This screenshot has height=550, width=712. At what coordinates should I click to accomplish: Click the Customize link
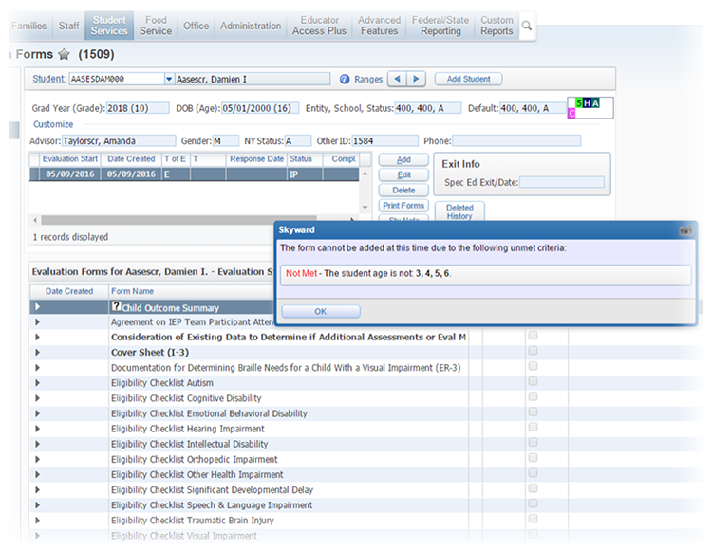click(53, 124)
